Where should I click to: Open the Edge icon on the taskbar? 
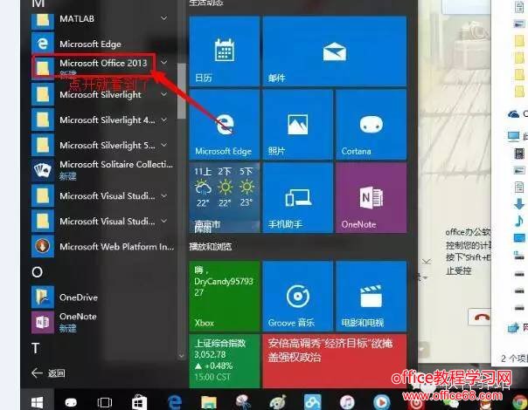coord(175,402)
